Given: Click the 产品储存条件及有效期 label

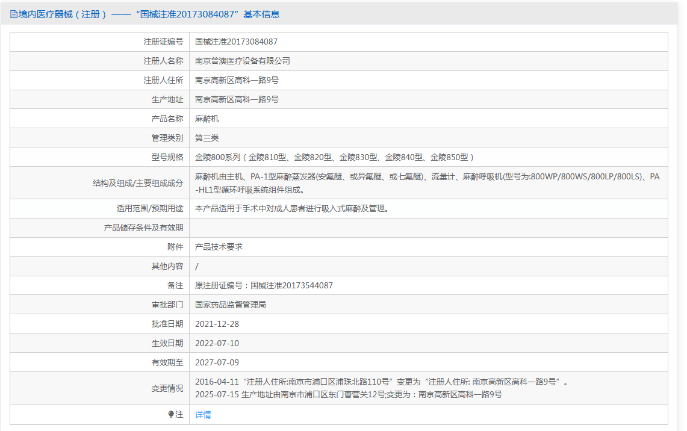Looking at the screenshot, I should (x=144, y=228).
